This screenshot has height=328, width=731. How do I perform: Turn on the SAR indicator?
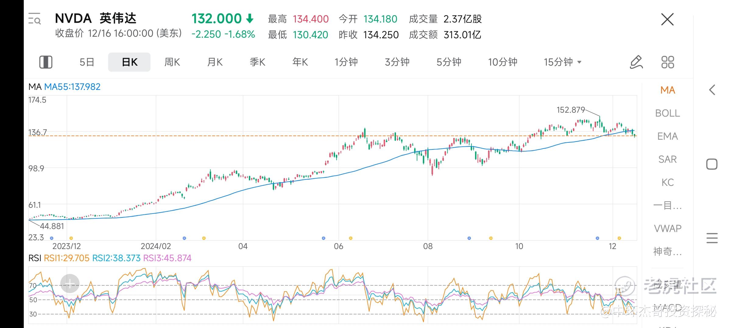667,159
